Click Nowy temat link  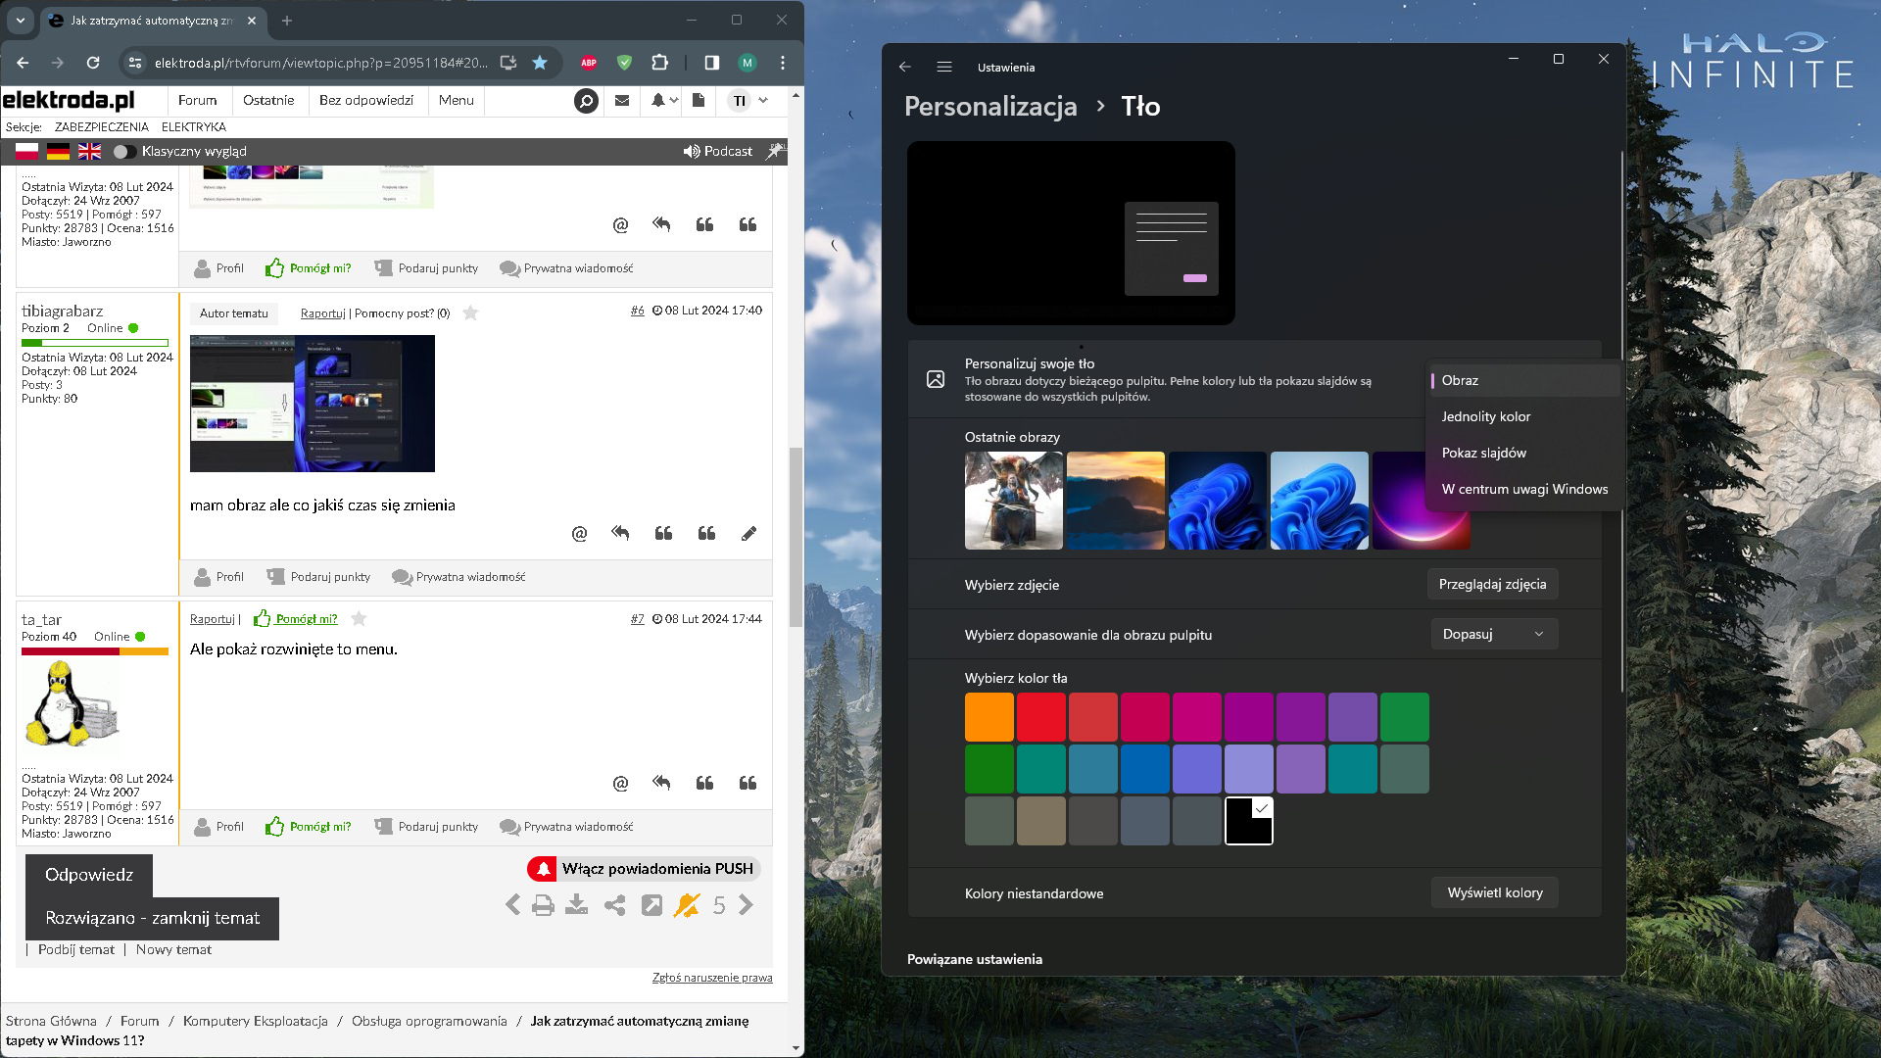(173, 949)
